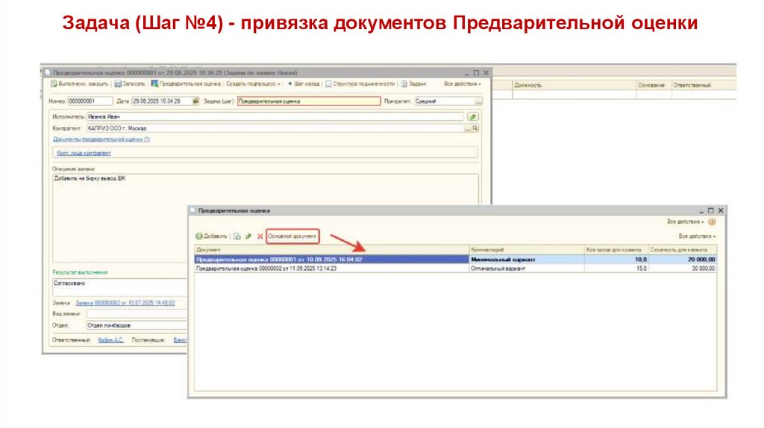Open upper 'Все действия' menu in the front window

click(x=686, y=221)
